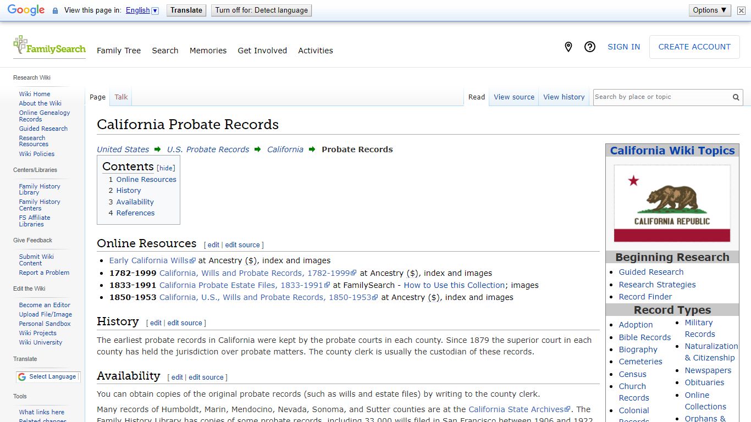Click edit source beside History heading
Viewport: 751px width, 422px height.
coord(185,323)
